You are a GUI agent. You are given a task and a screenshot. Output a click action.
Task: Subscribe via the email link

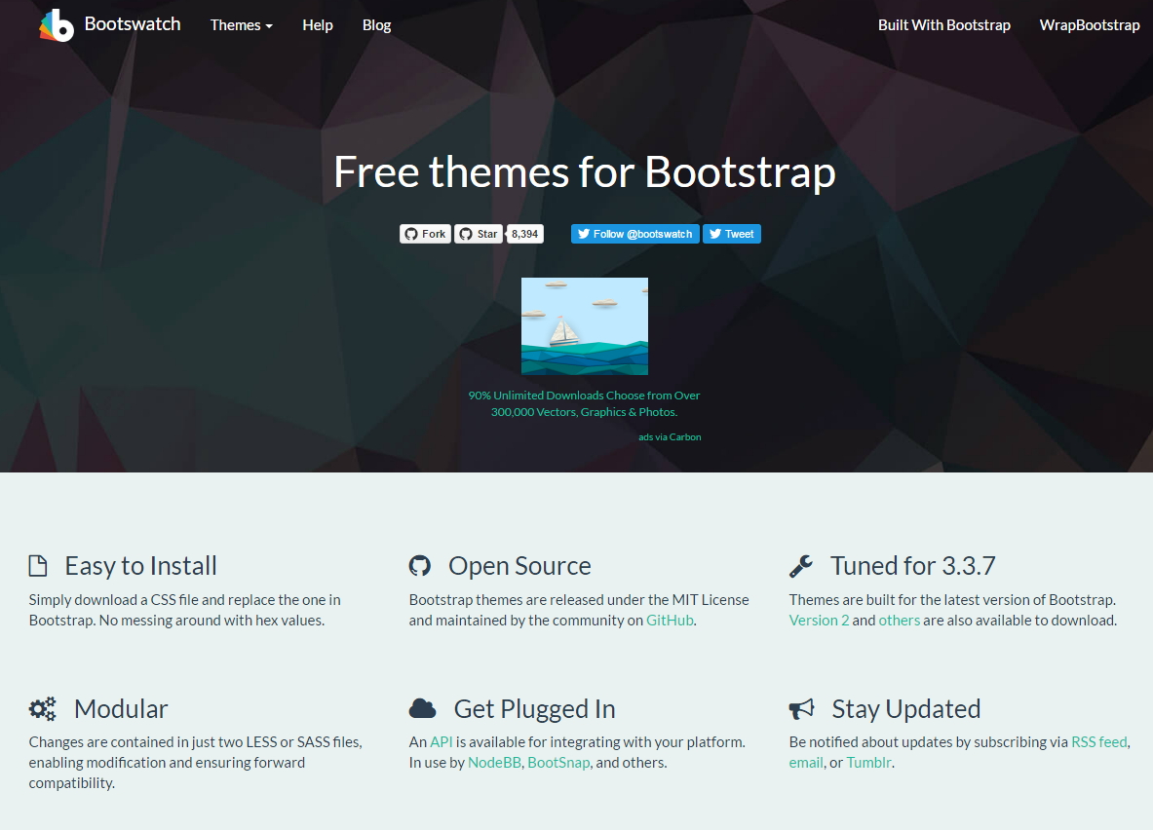click(x=806, y=763)
